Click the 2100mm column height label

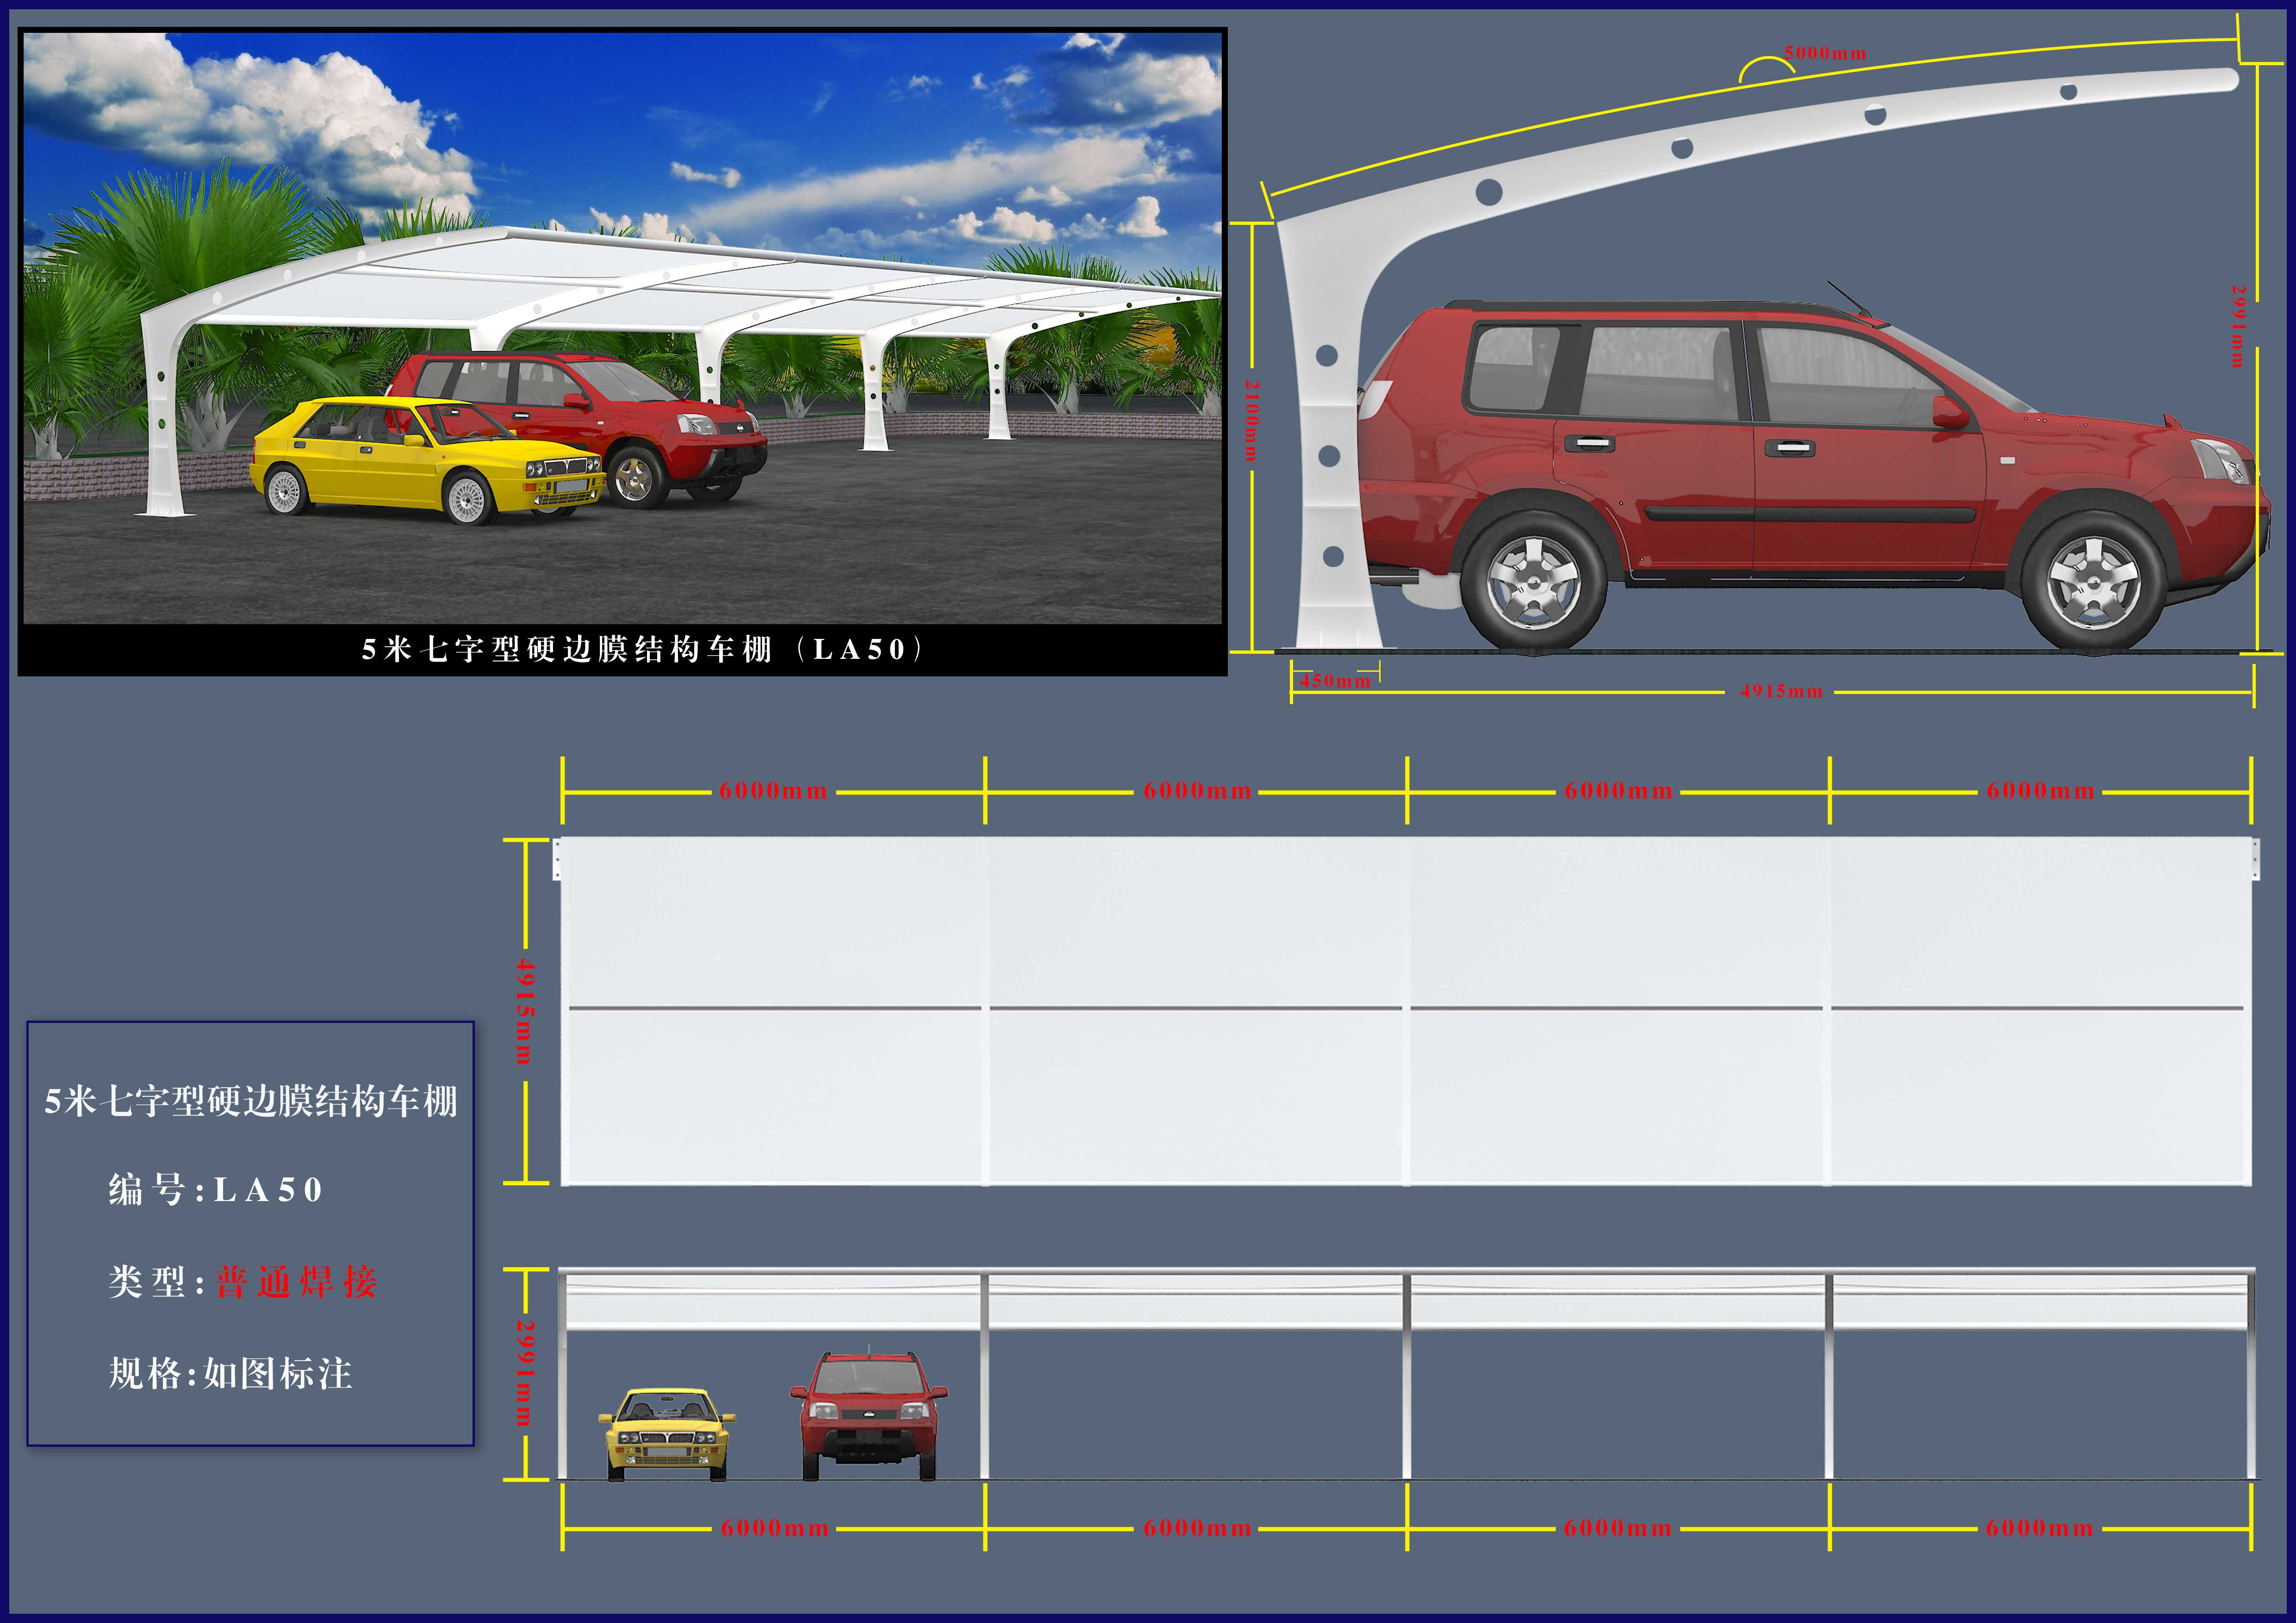1252,420
